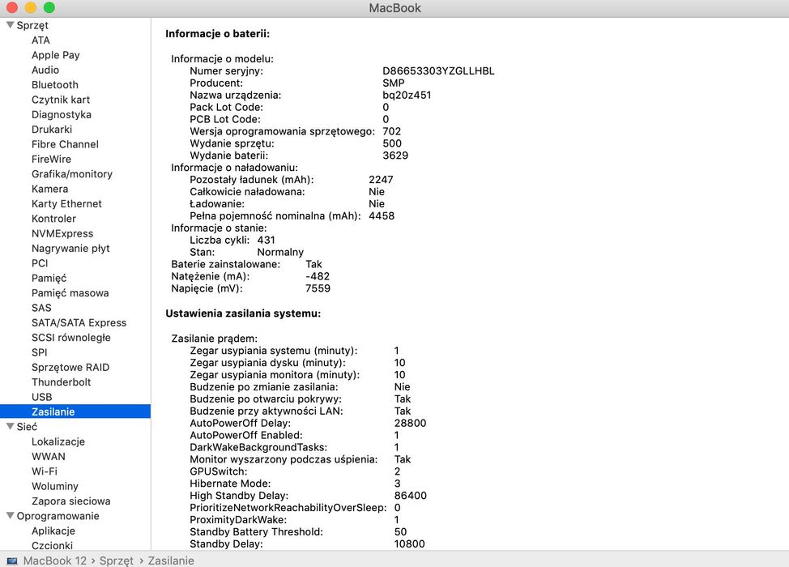Image resolution: width=789 pixels, height=567 pixels.
Task: Open SCSI równoległe section
Action: 71,338
